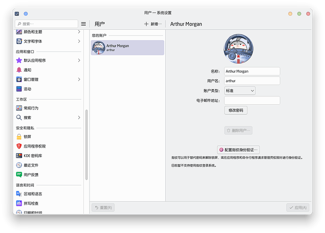Click the 常规行为 icon
Screen dimensions: 325x233
[19, 108]
